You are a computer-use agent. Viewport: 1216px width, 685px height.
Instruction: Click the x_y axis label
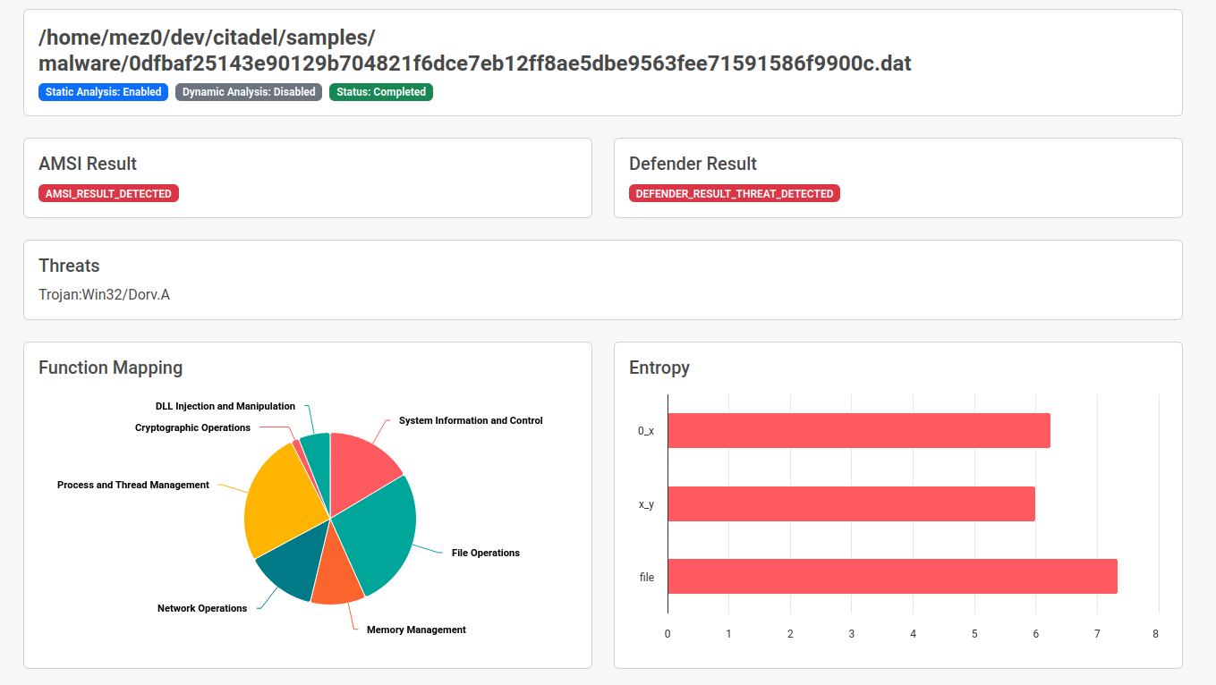click(x=646, y=504)
